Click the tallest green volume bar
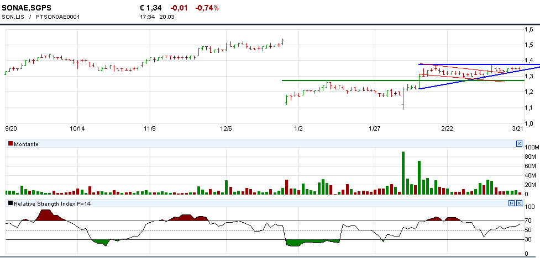The image size is (540, 258). 403,173
